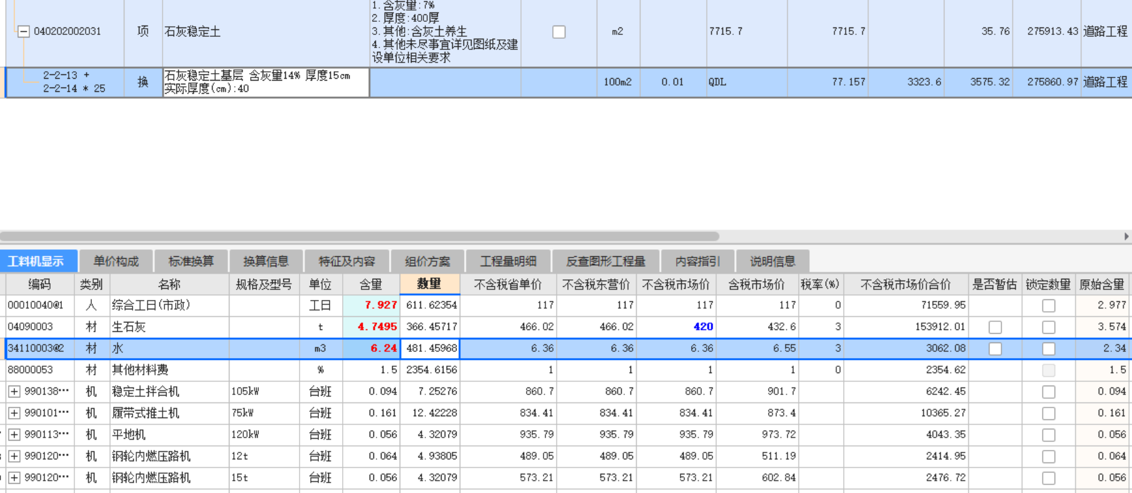Select the 7.927 content cell
This screenshot has width=1132, height=493.
(371, 306)
